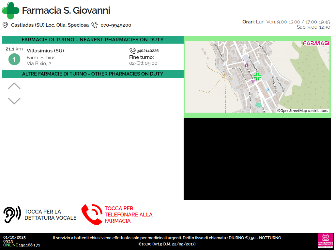Click the blue parking P symbol on map
Screen dimensions: 334x250
[x=268, y=90]
